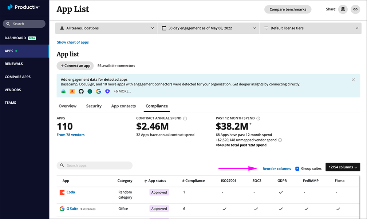Click the Productiv logo icon
The height and width of the screenshot is (219, 367).
tap(10, 7)
